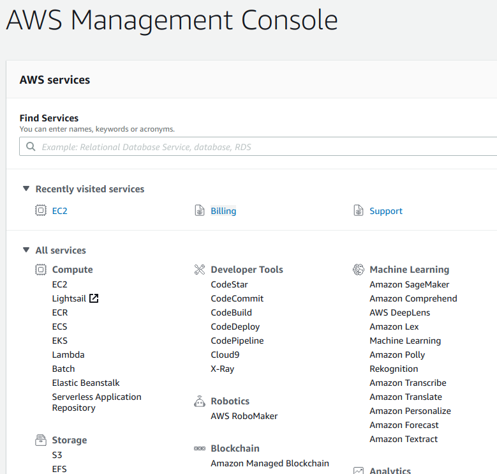Viewport: 497px width, 474px height.
Task: Focus the Find Services search field
Action: click(258, 146)
